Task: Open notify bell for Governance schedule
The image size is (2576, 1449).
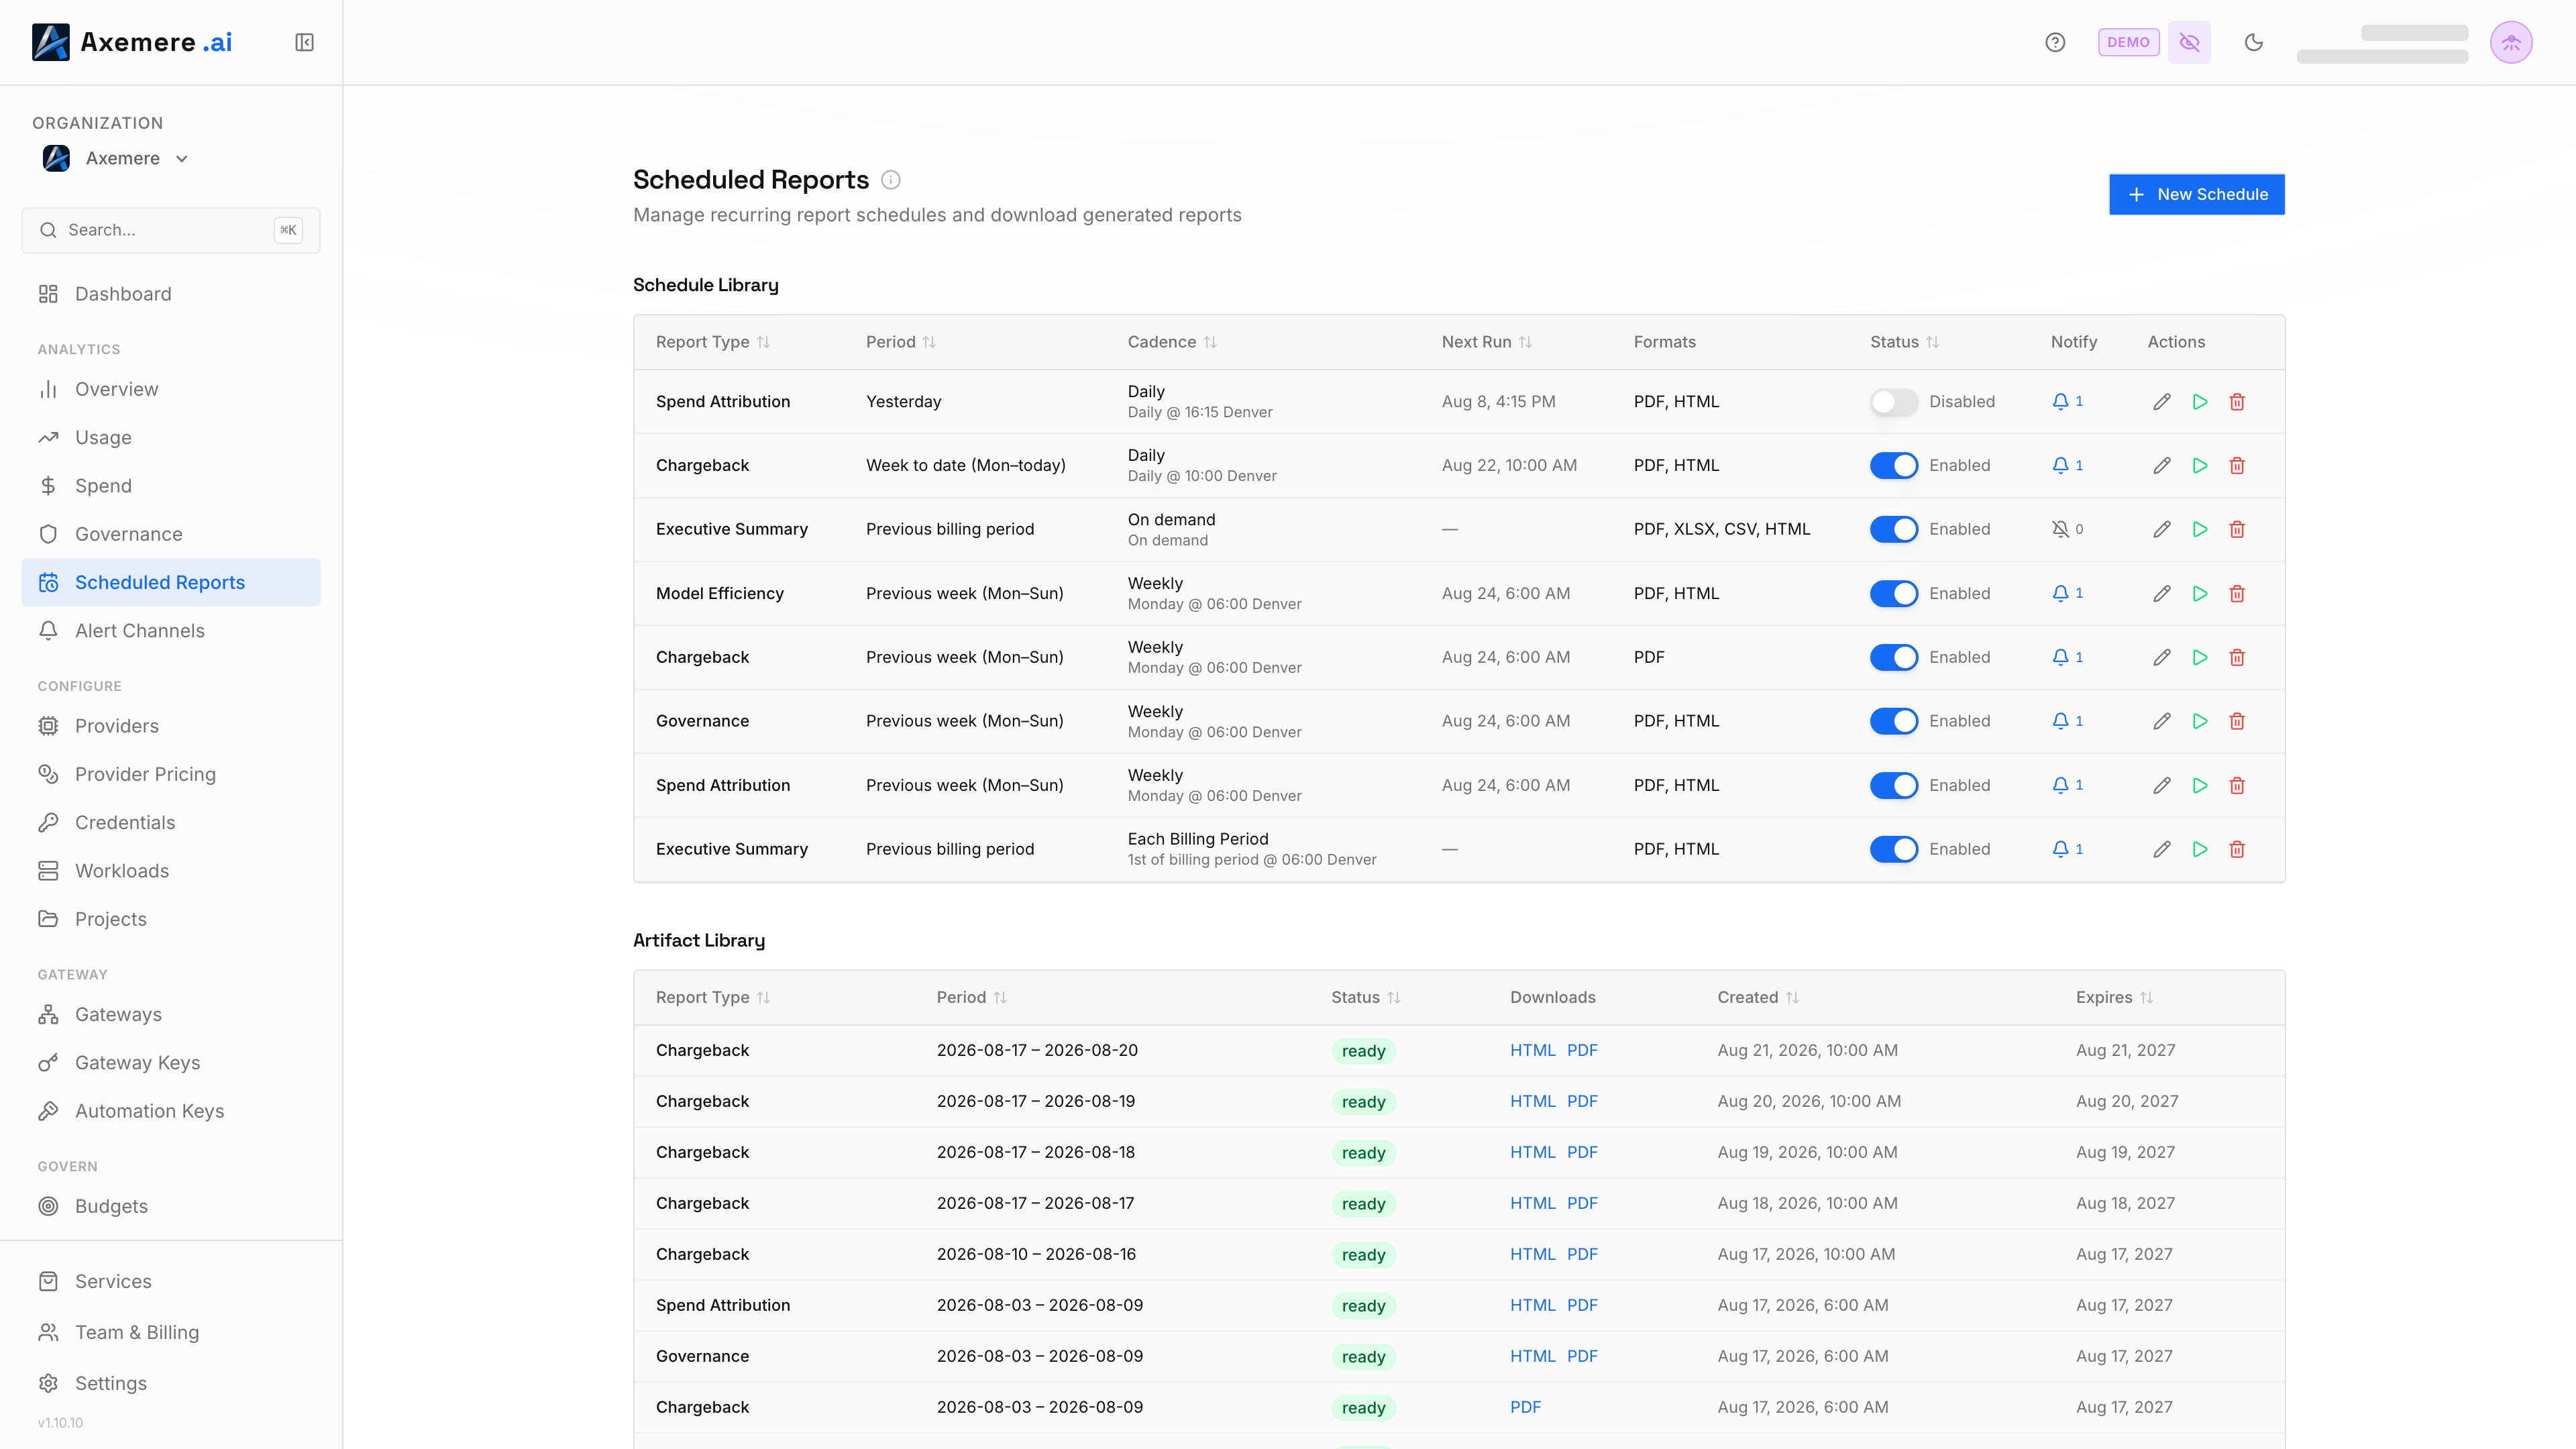Action: click(2067, 721)
